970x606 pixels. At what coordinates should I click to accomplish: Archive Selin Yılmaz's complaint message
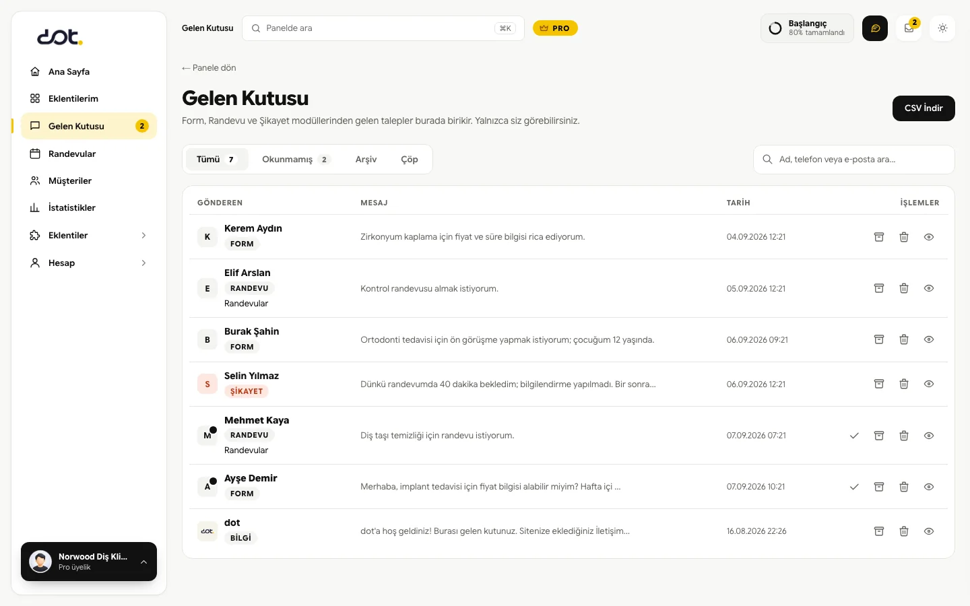(x=879, y=384)
